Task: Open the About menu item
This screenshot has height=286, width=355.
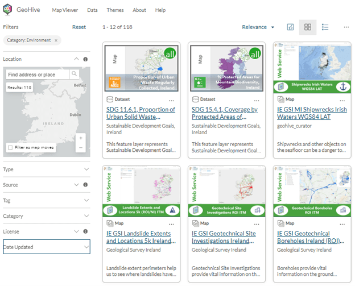Action: coord(139,10)
